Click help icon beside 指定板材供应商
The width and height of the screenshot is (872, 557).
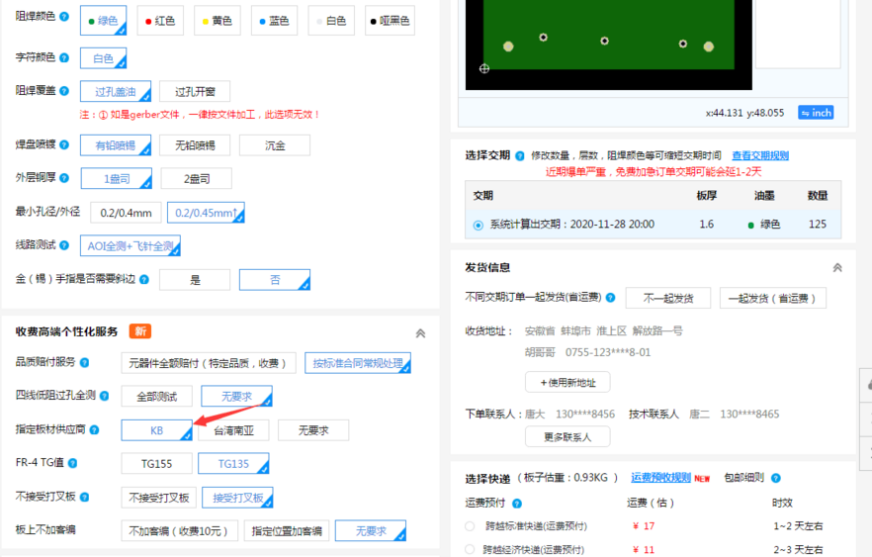[x=95, y=429]
